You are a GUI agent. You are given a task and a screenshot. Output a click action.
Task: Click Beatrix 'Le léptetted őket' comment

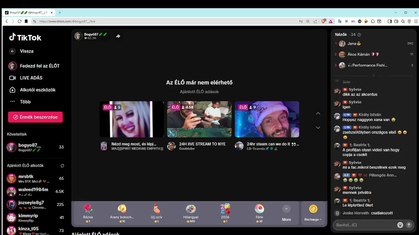point(358,205)
